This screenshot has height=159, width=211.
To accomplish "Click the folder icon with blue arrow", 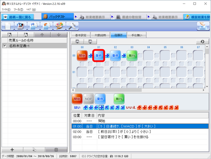I will click(33, 26).
